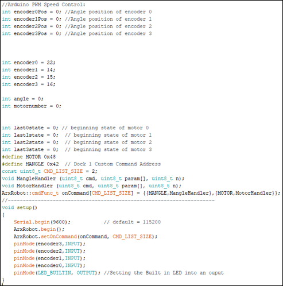
Task: Click the 'void setup()' function header
Action: pos(20,207)
